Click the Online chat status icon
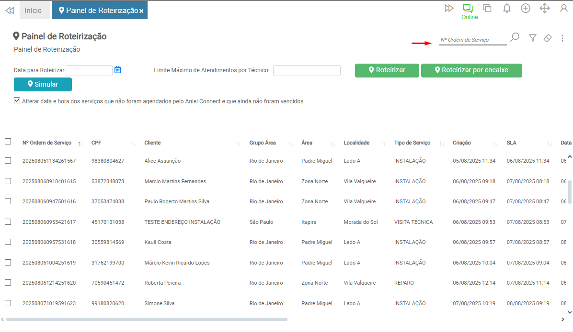 click(x=468, y=8)
